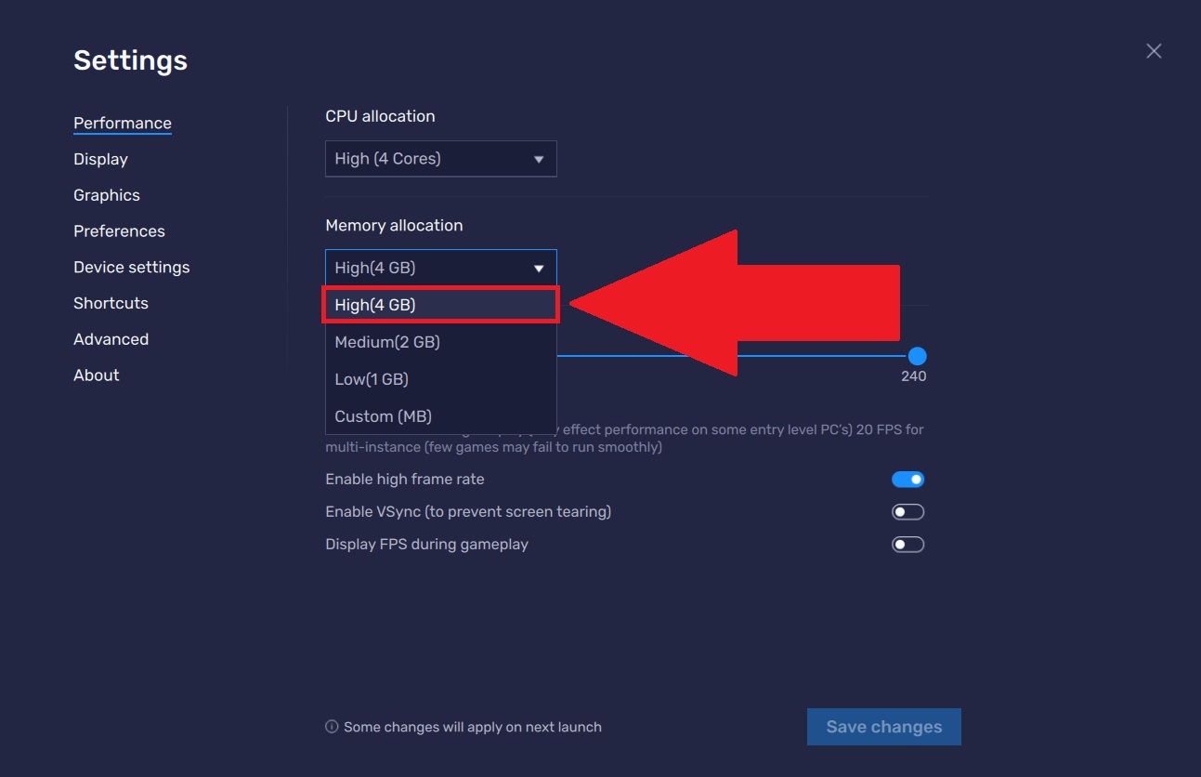Expand the CPU allocation dropdown
The height and width of the screenshot is (777, 1201).
441,159
